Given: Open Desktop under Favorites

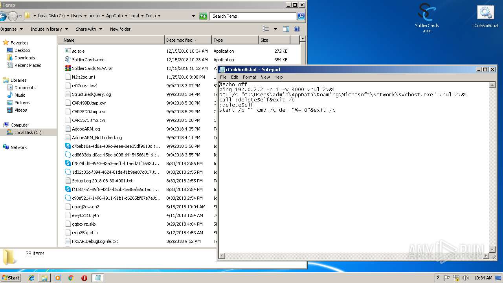Looking at the screenshot, I should pos(22,50).
